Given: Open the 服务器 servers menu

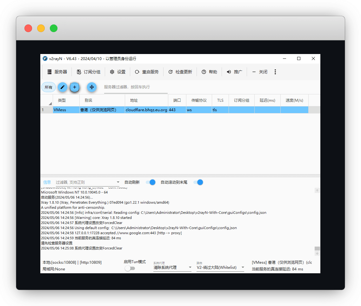Looking at the screenshot, I should [57, 72].
